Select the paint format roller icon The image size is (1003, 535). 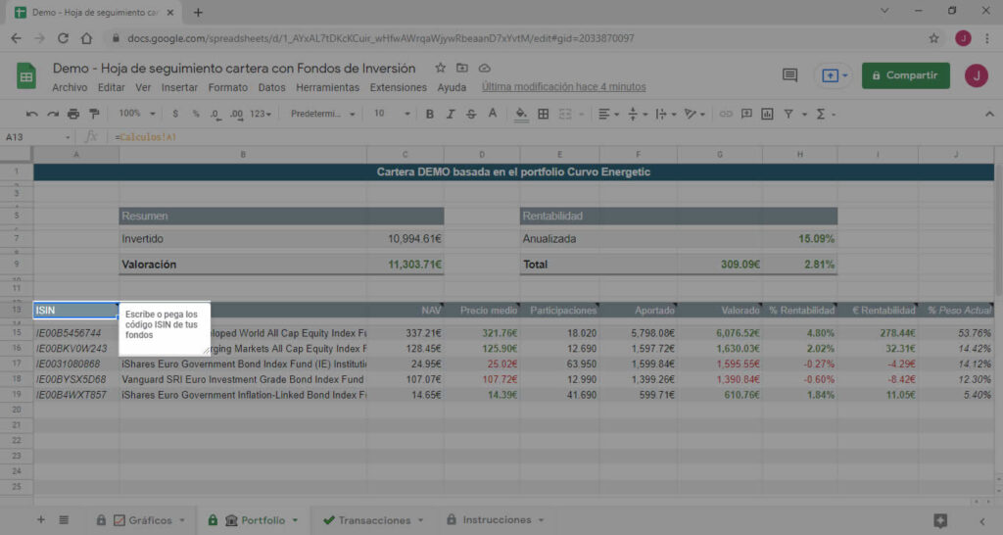[95, 114]
